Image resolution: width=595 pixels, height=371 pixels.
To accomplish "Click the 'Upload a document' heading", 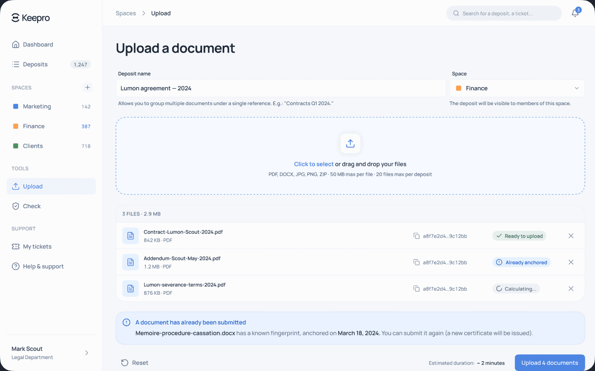I will pos(175,48).
